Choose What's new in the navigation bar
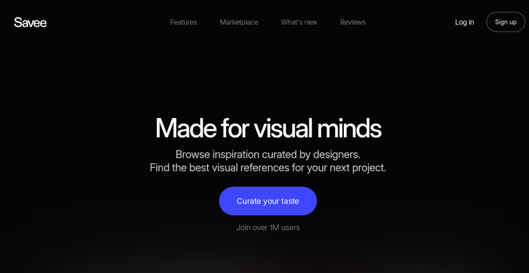Image resolution: width=529 pixels, height=273 pixels. 299,22
